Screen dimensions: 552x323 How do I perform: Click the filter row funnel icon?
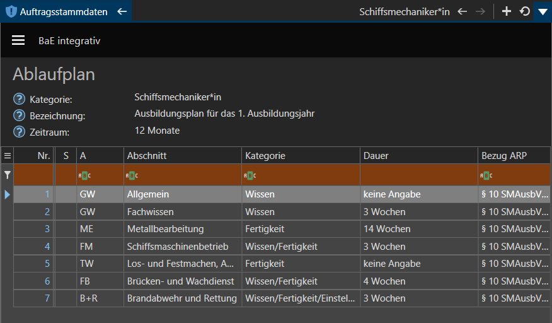(x=8, y=175)
